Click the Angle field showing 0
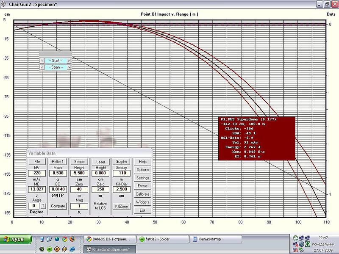339x254 pixels. tap(34, 206)
